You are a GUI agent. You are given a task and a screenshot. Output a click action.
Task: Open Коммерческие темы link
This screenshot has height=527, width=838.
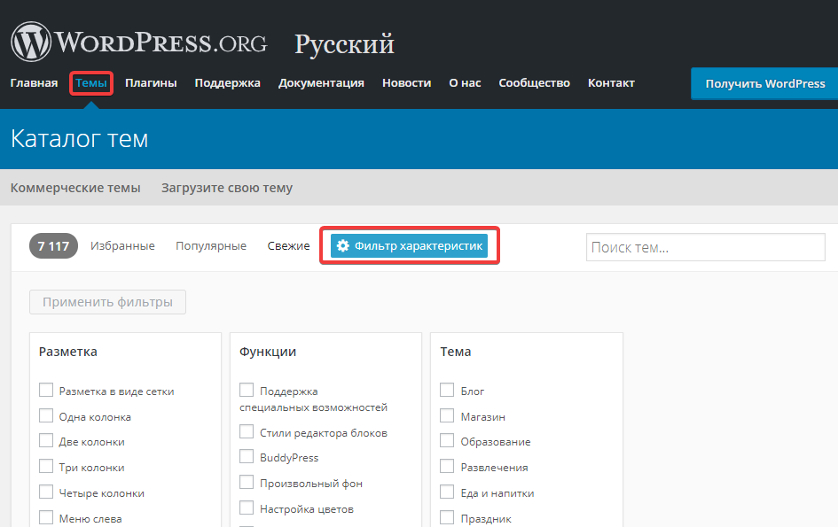point(75,188)
